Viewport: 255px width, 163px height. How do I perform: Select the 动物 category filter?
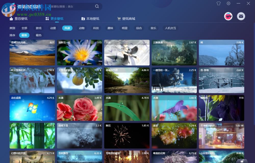tap(82, 28)
